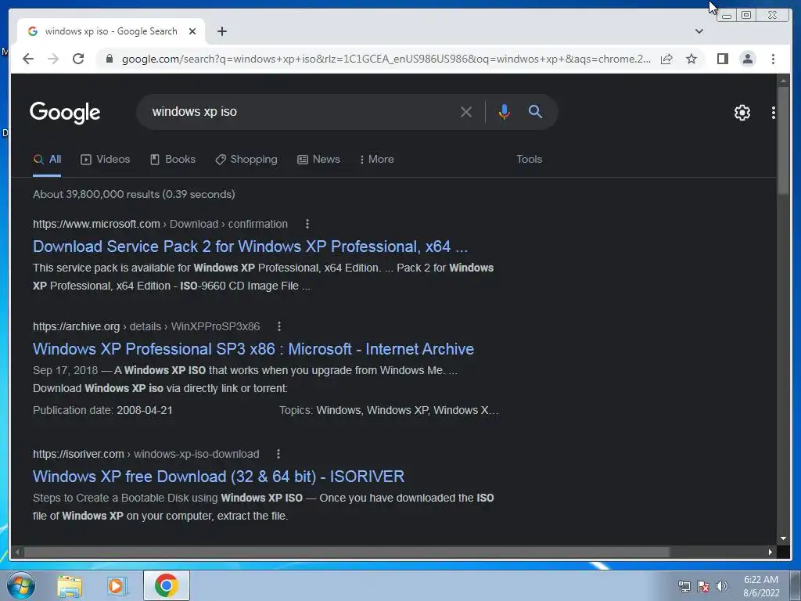Open options for the archive.org result

click(279, 326)
